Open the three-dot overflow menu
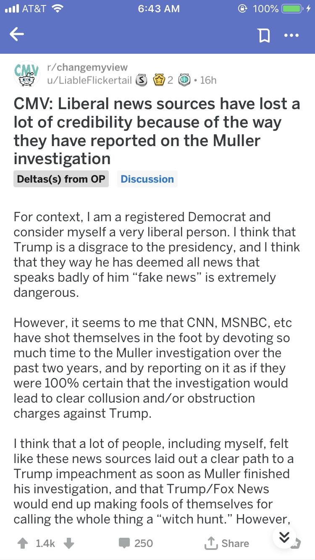The image size is (315, 560). pos(291,35)
